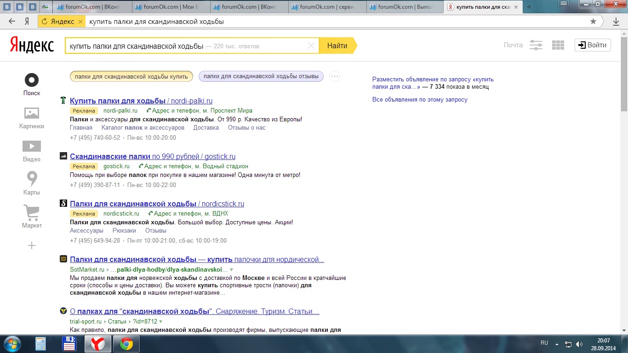628x353 pixels.
Task: Click nordi-palki.ru favicon
Action: point(63,101)
